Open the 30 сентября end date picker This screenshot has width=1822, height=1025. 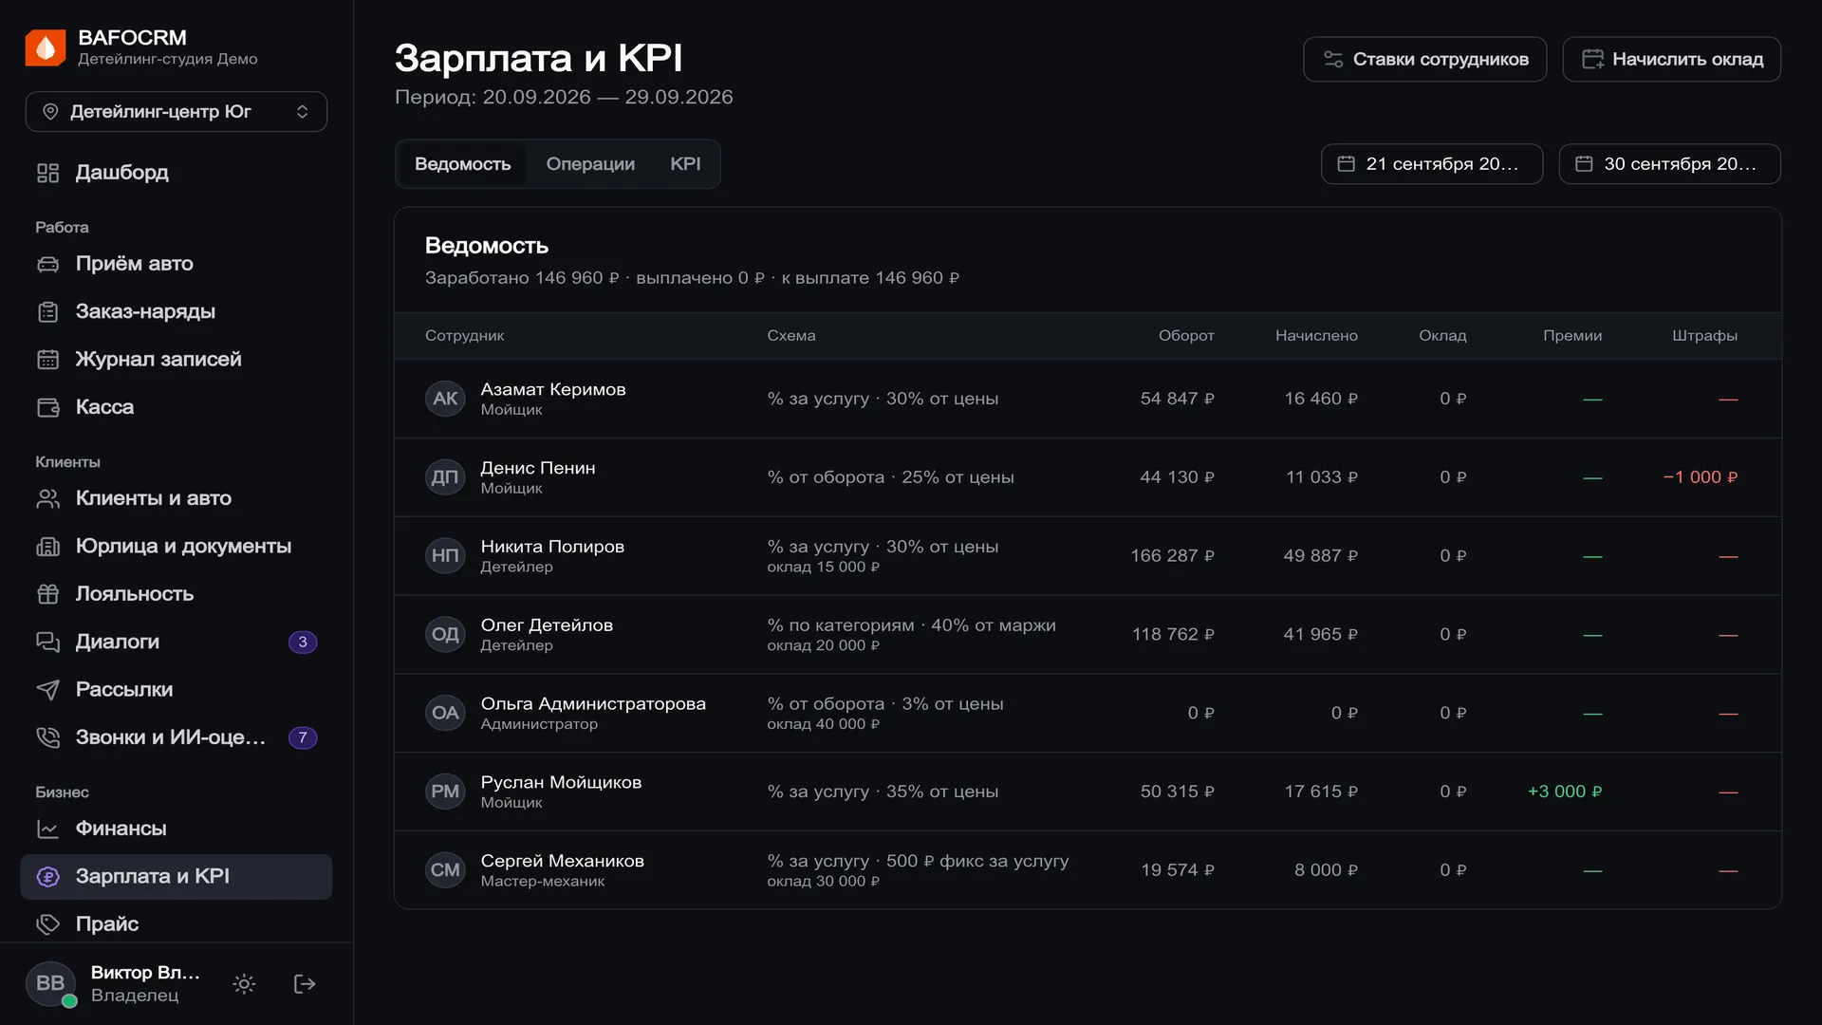[x=1669, y=164]
